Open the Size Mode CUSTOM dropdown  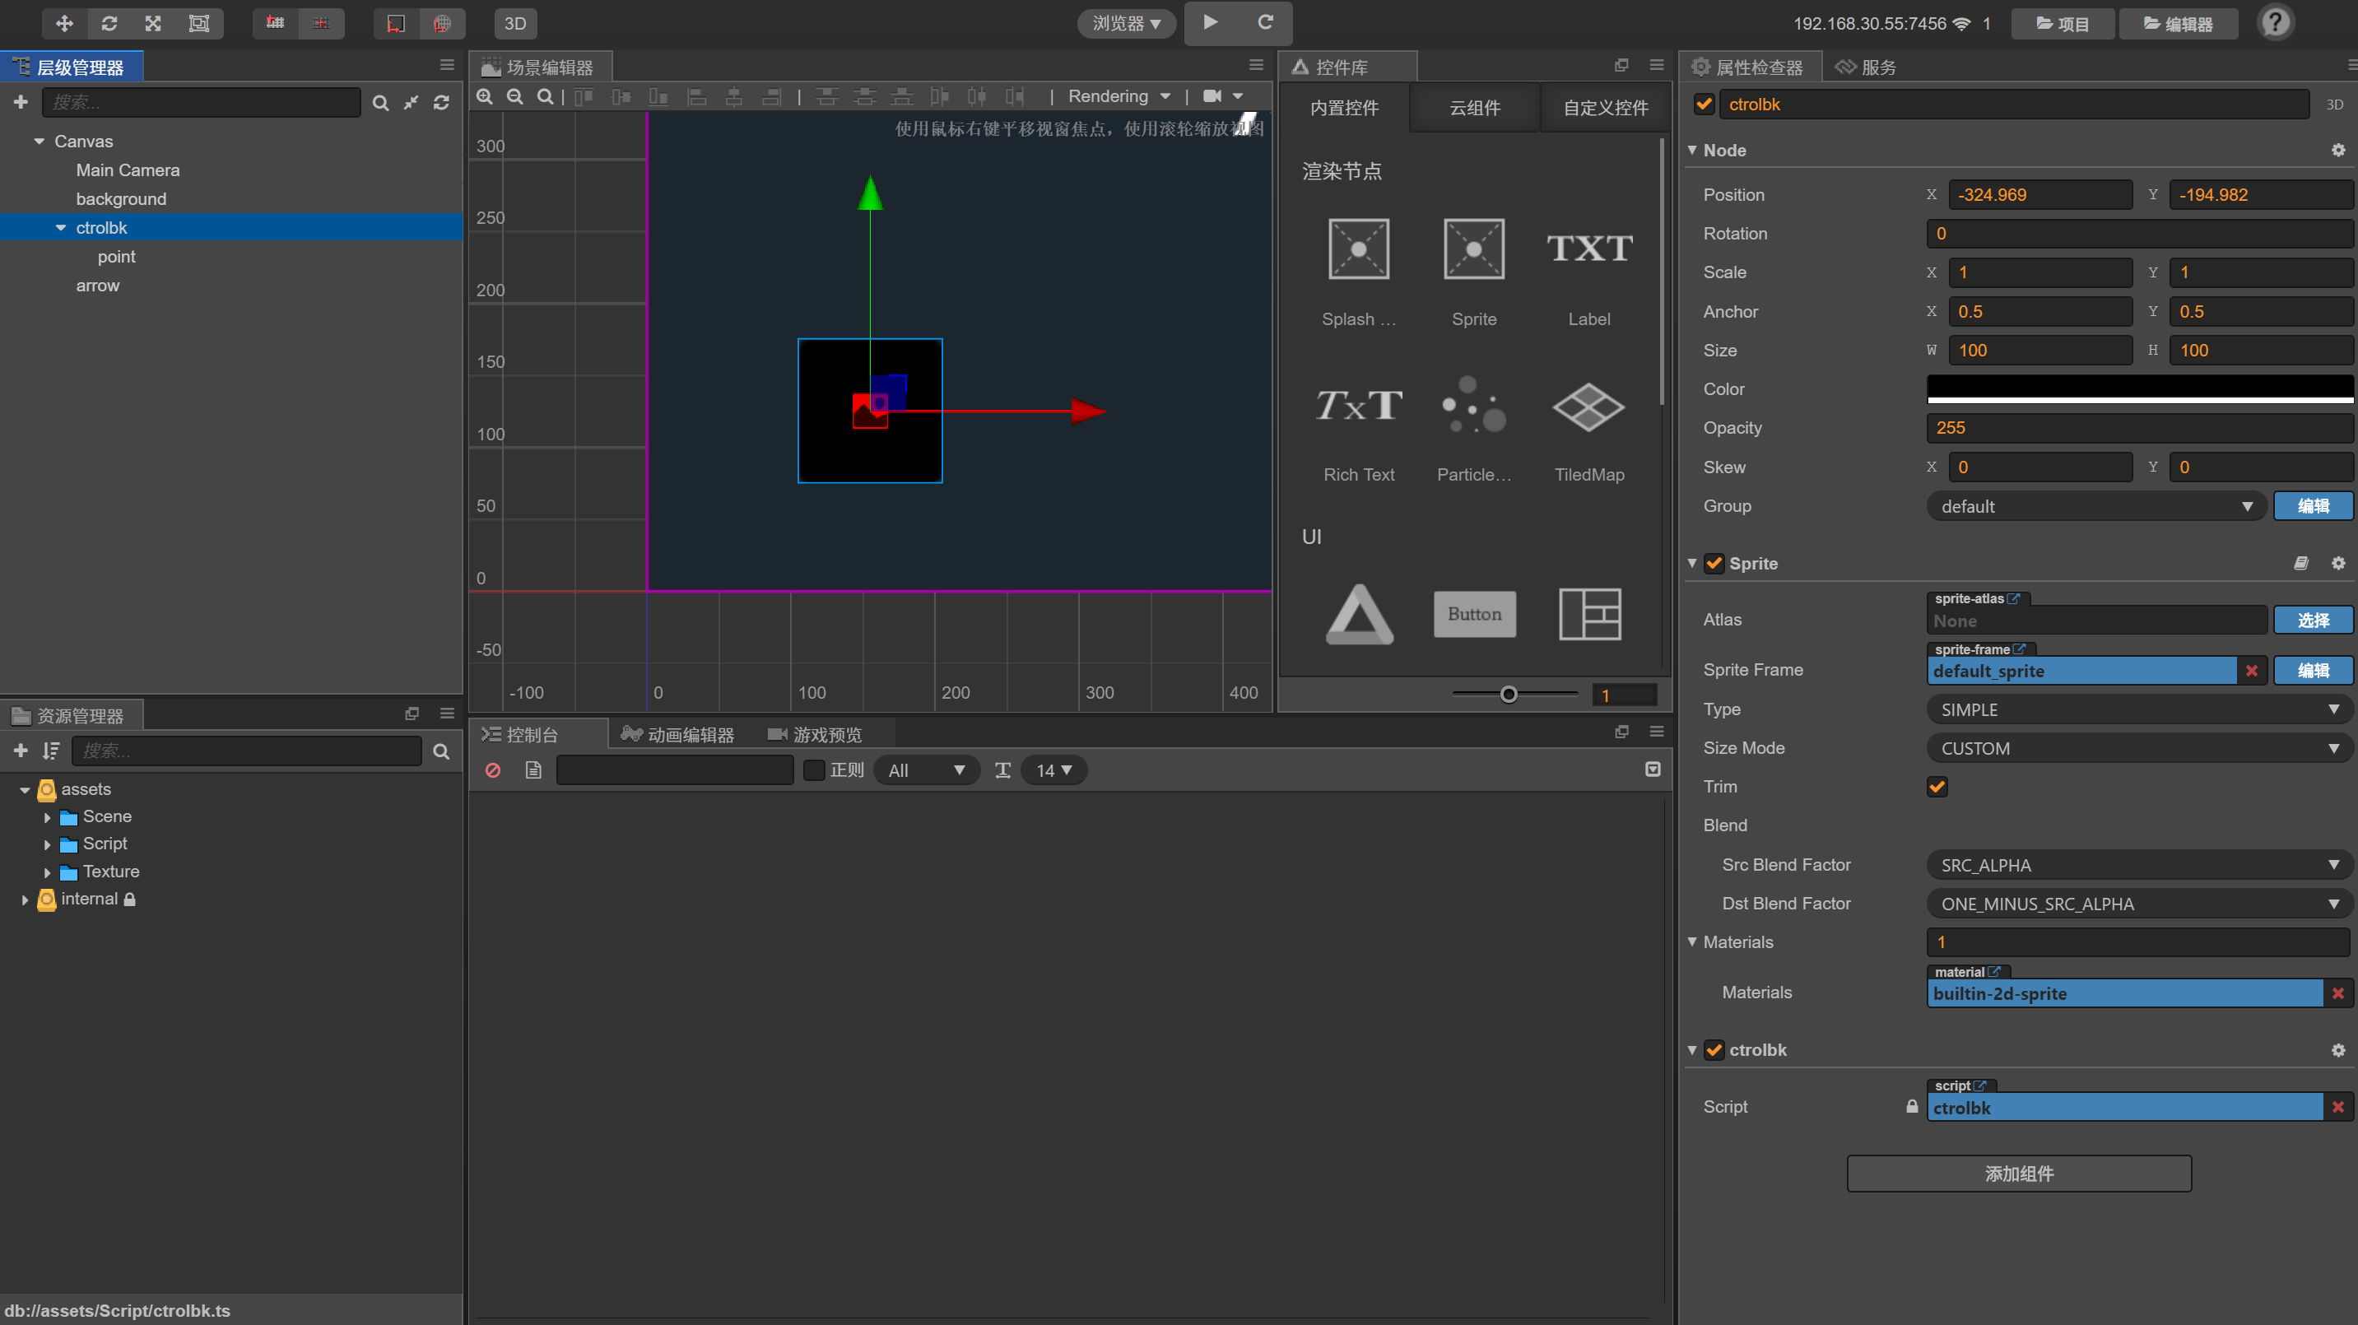click(2138, 749)
